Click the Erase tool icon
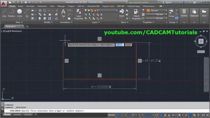The image size is (210, 118). click(x=56, y=10)
